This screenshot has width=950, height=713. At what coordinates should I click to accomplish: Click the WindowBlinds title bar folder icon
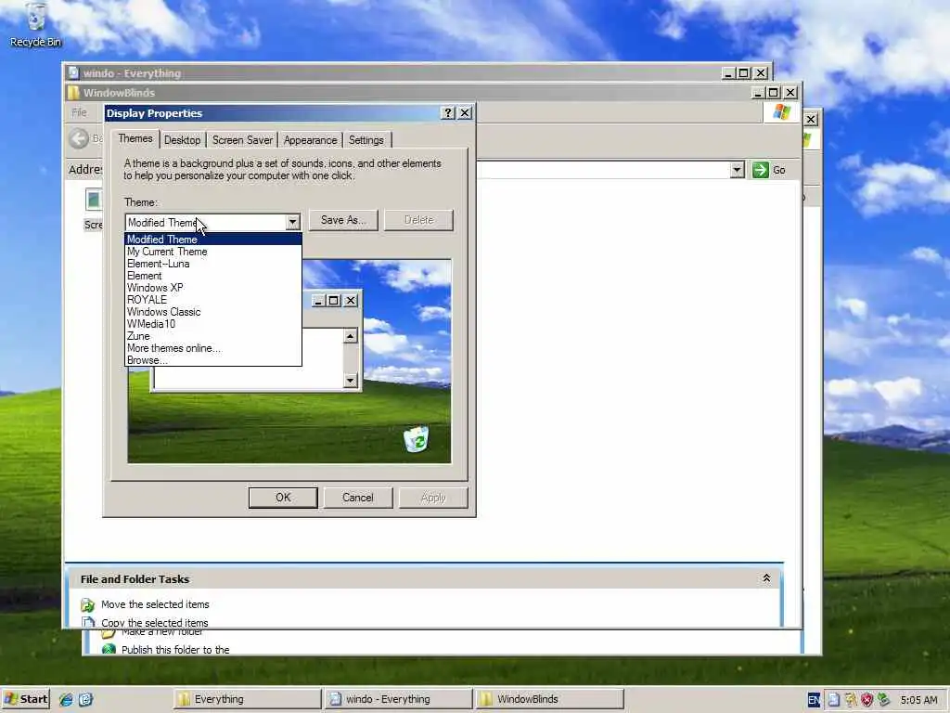click(73, 93)
